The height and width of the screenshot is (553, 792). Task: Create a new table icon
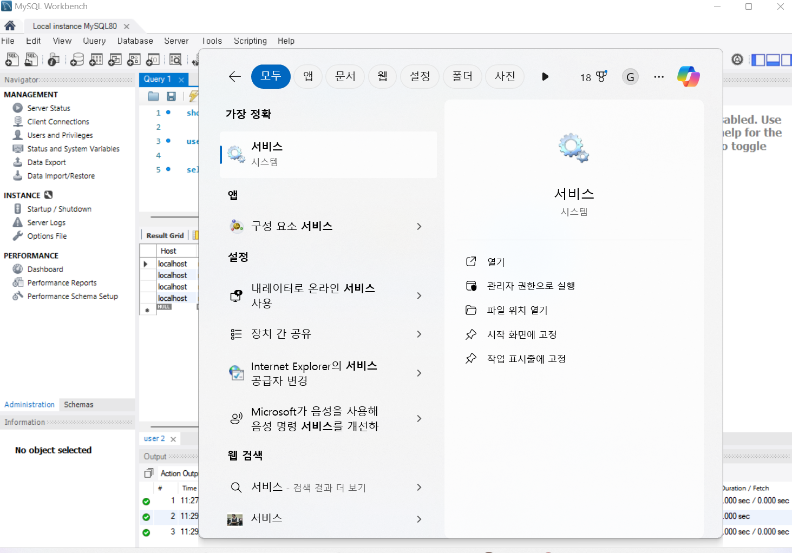click(96, 60)
